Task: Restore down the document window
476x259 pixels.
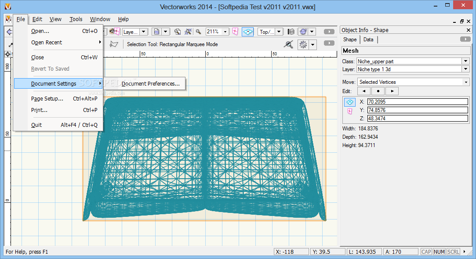Action: pyautogui.click(x=462, y=21)
